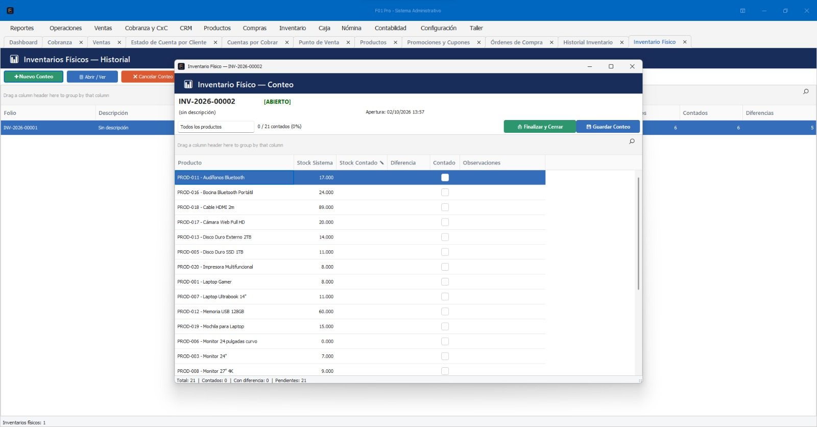Check Contado for PROD-001 Laptop Gamer

tap(445, 281)
